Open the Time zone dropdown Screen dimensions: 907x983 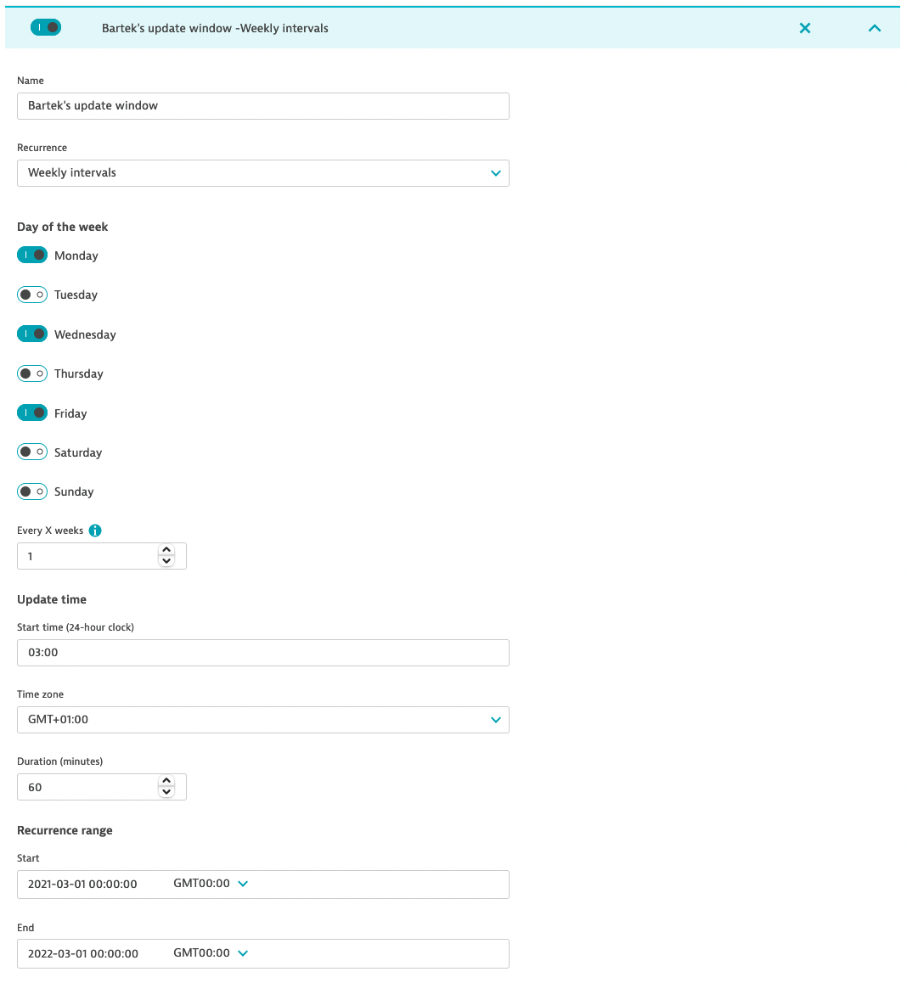coord(262,720)
